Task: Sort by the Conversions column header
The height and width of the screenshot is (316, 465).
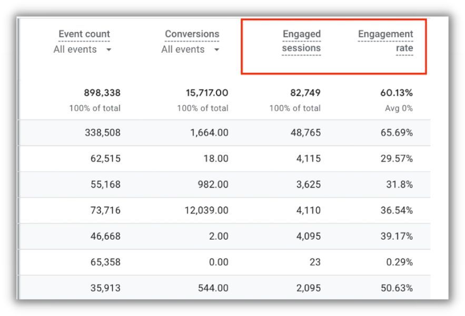Action: 192,34
